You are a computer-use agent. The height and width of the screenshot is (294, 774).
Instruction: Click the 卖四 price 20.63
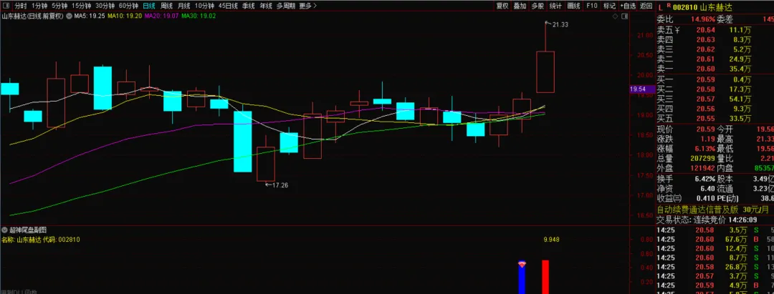705,40
